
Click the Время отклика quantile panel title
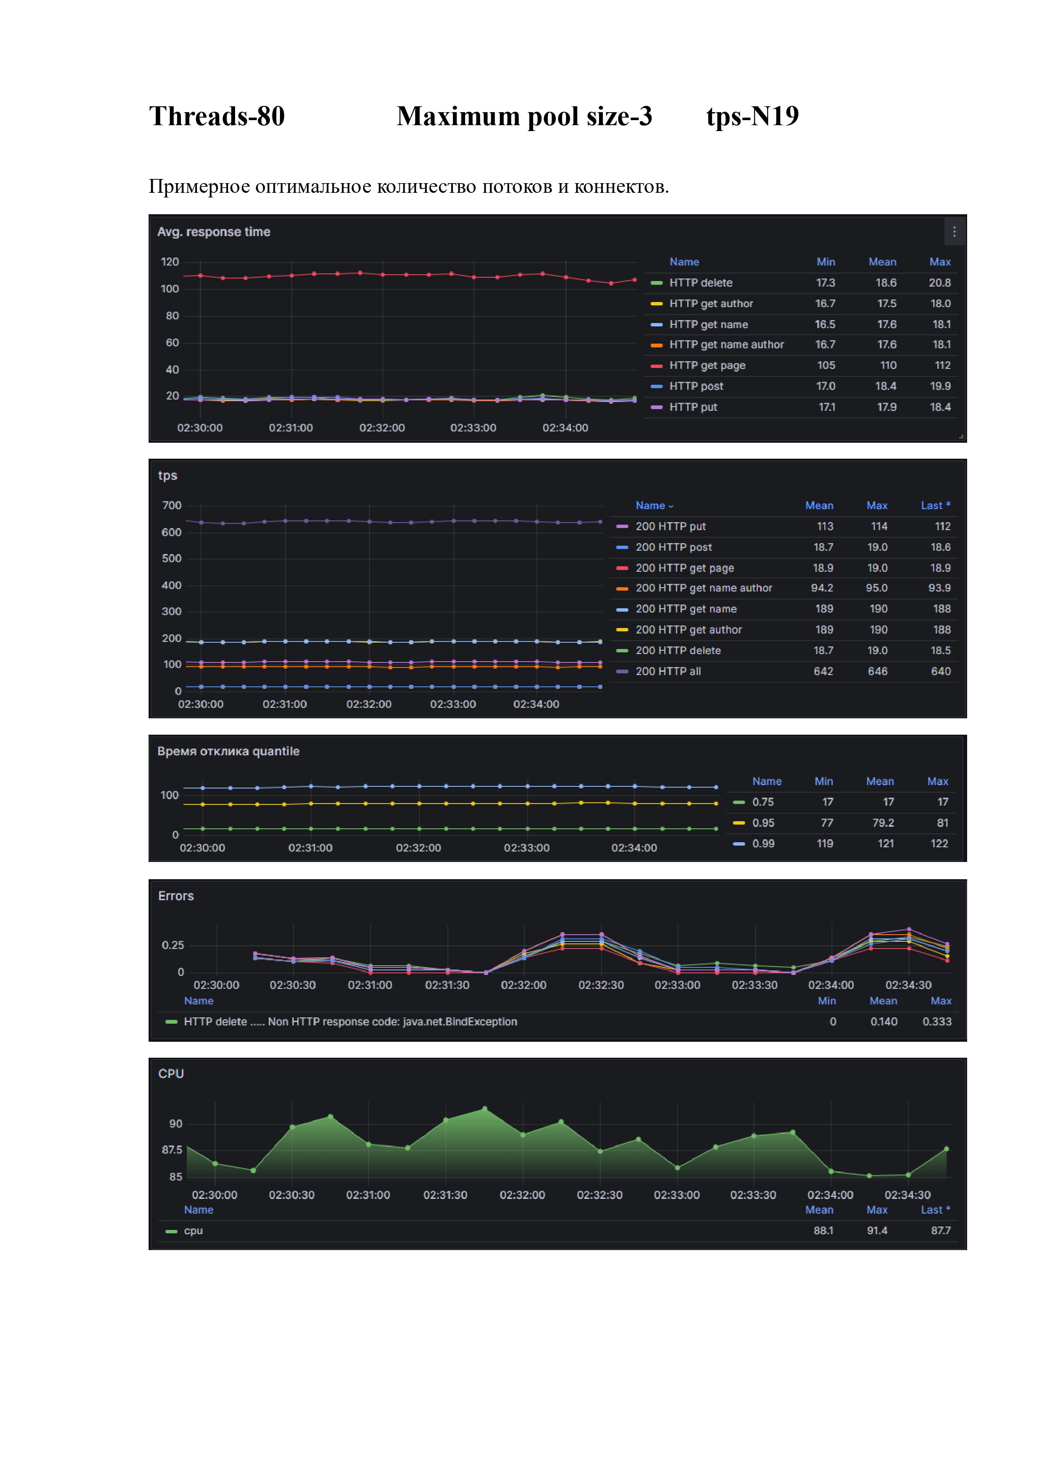228,752
